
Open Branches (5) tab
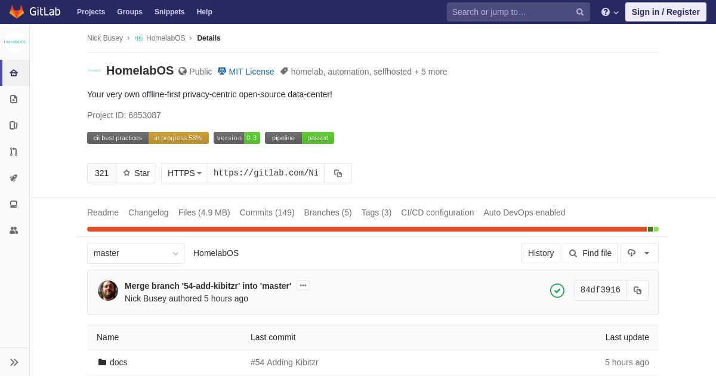[328, 212]
